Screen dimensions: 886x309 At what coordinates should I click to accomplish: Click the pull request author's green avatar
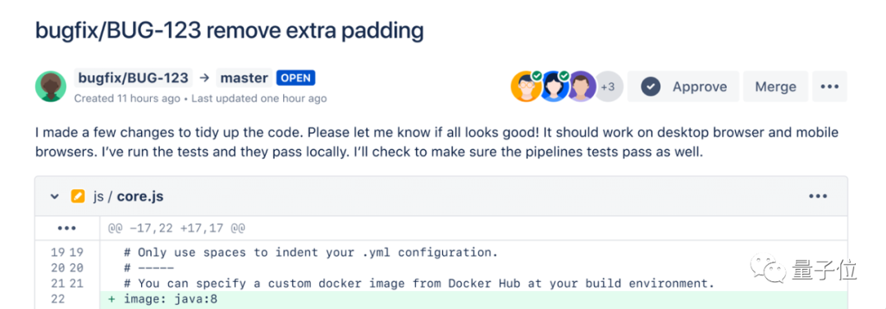[51, 86]
